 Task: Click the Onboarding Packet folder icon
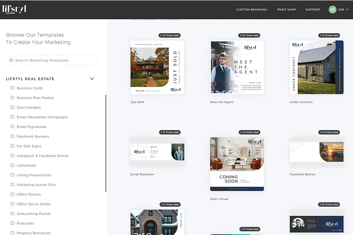coord(12,214)
